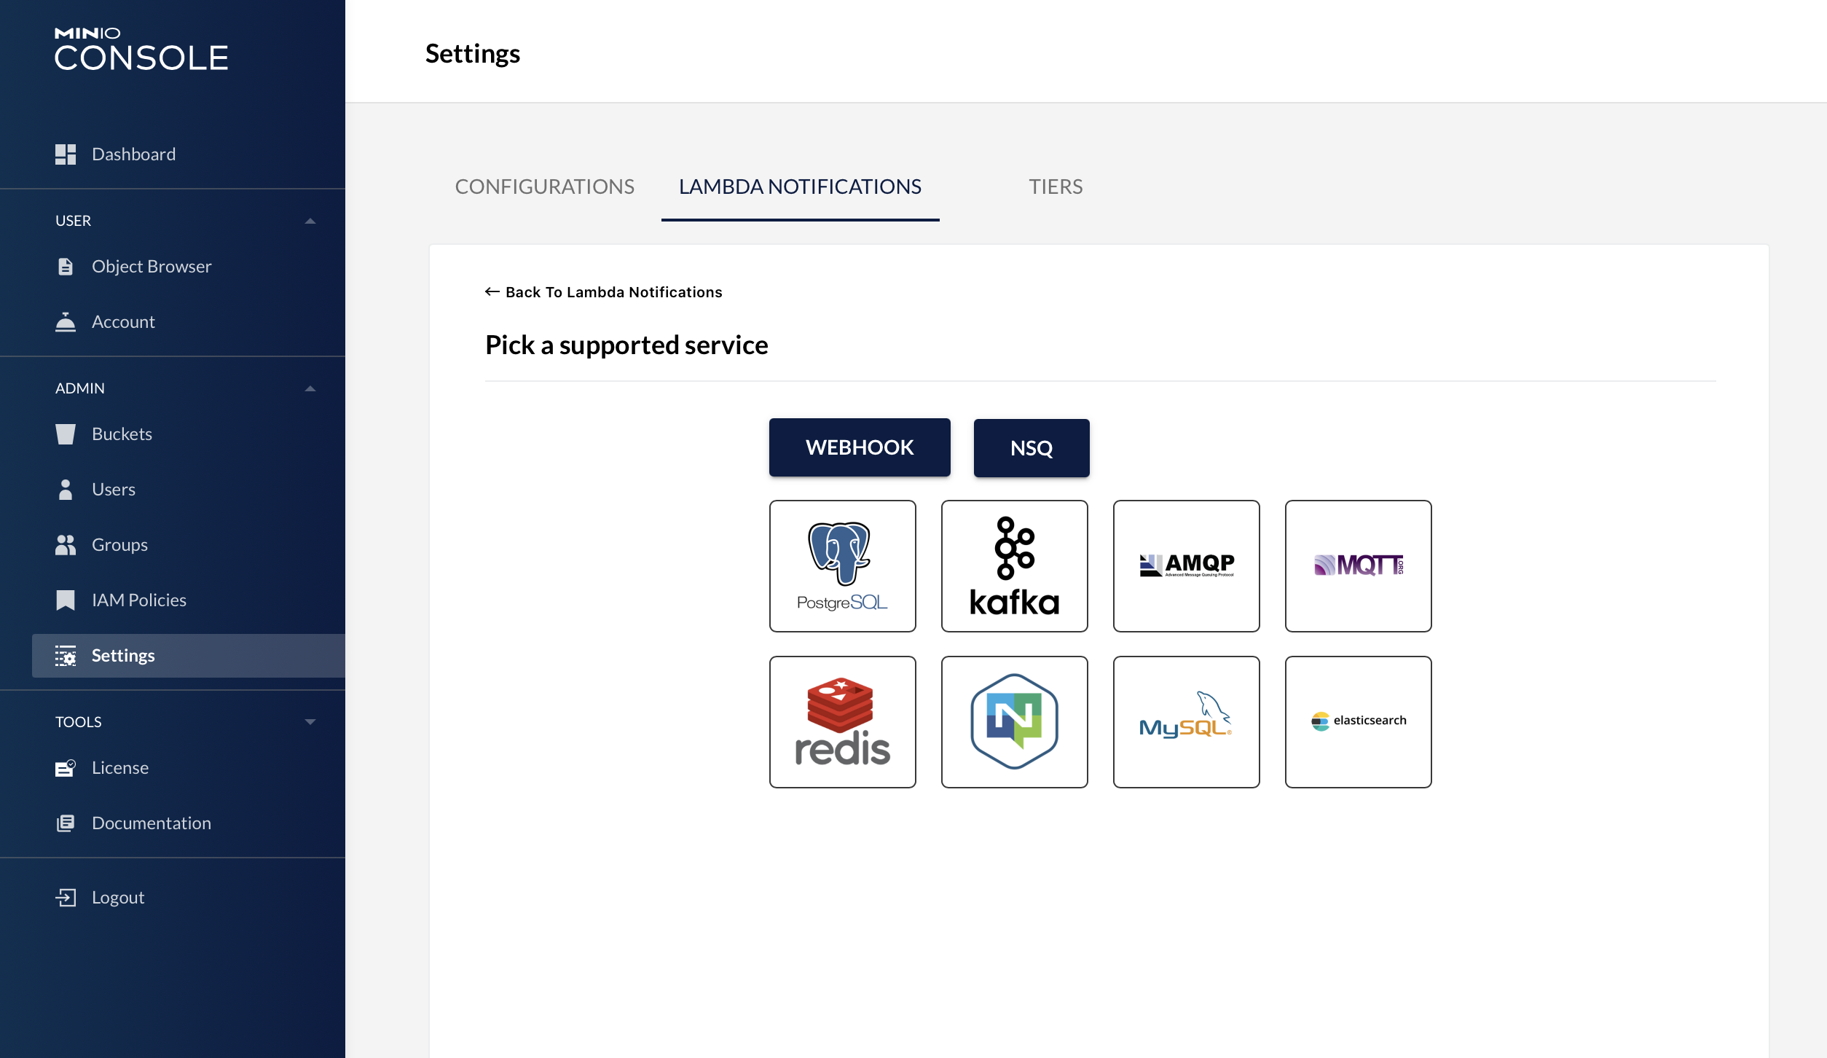Click the WEBHOOK button
Viewport: 1827px width, 1058px height.
[860, 447]
